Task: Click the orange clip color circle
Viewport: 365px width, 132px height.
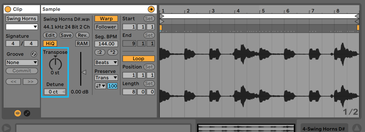Action: point(8,9)
